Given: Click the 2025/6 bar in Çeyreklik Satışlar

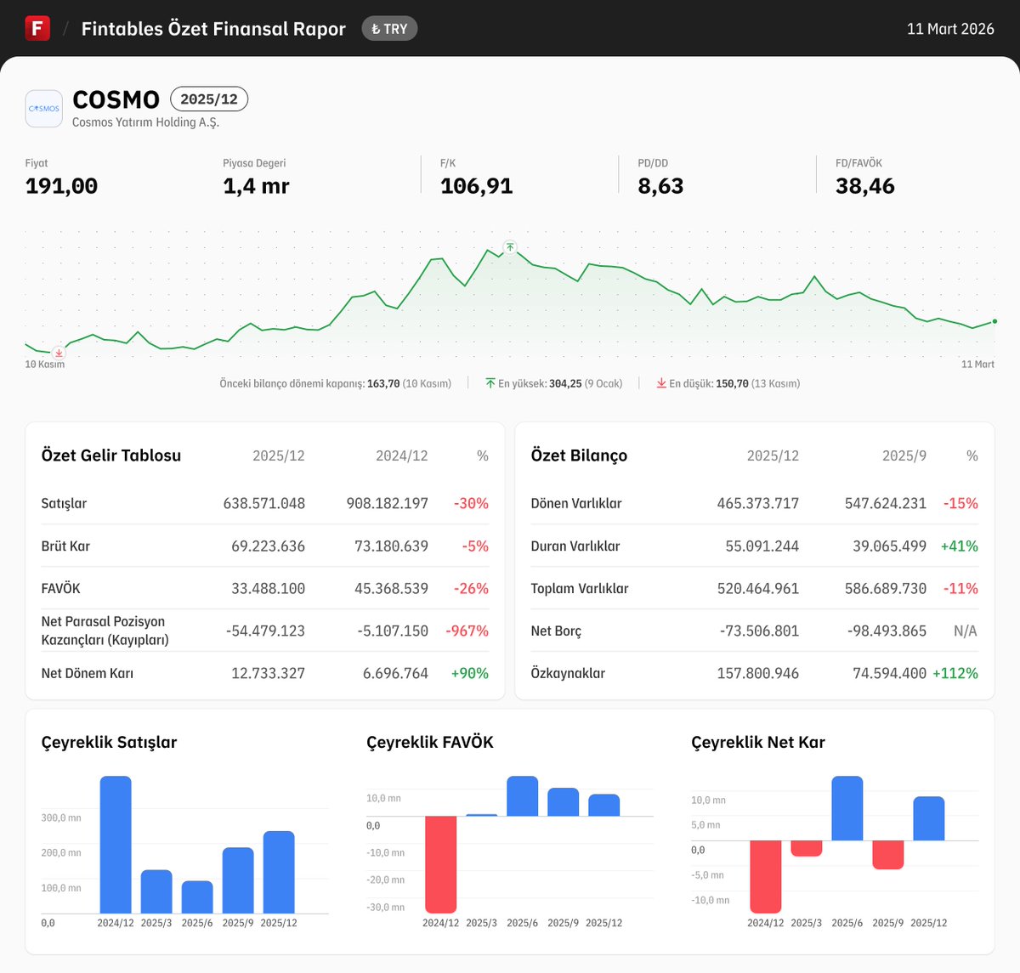Looking at the screenshot, I should click(x=197, y=897).
